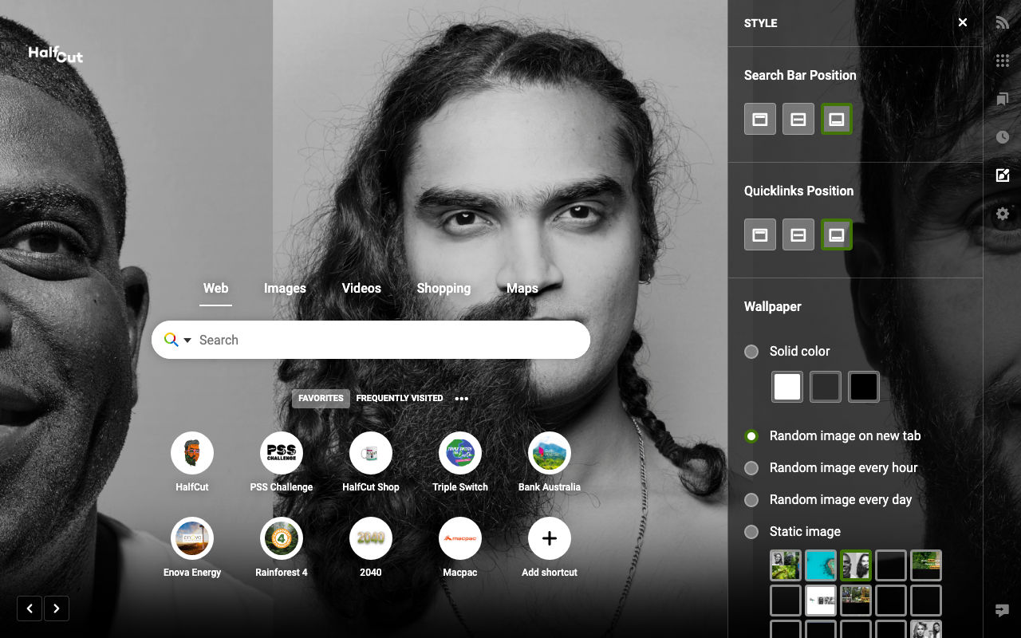Select Random image every hour
This screenshot has width=1021, height=638.
tap(751, 468)
